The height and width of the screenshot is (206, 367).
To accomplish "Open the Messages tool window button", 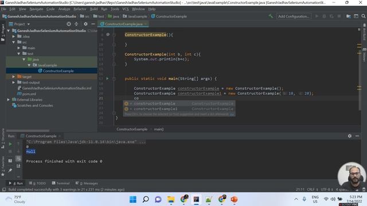I will (x=87, y=183).
